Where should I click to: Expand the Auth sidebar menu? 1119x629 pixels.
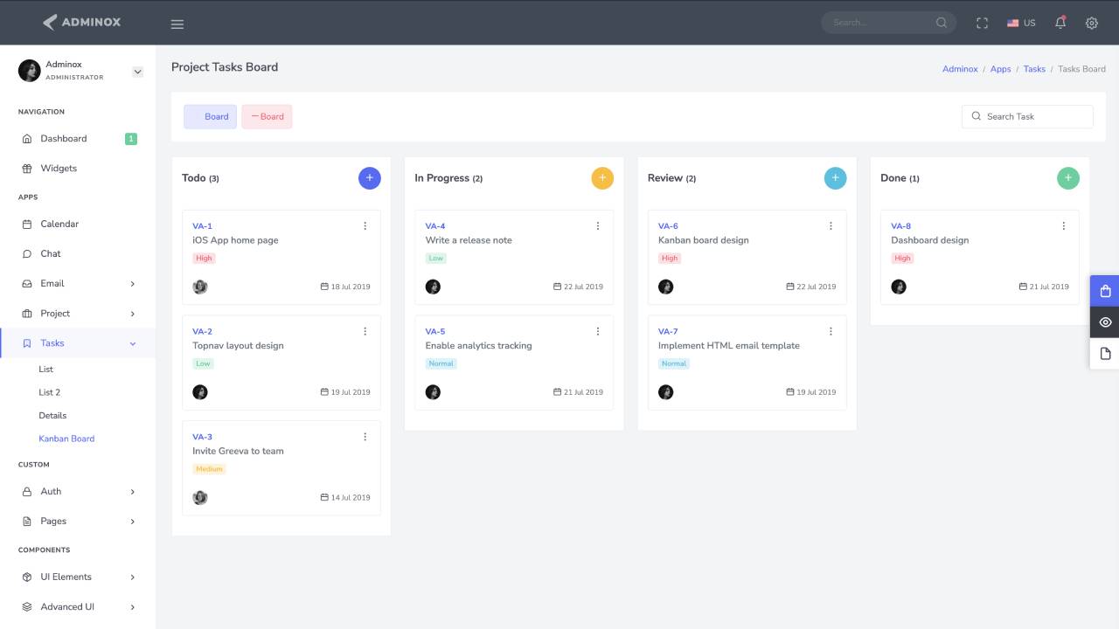(x=78, y=492)
